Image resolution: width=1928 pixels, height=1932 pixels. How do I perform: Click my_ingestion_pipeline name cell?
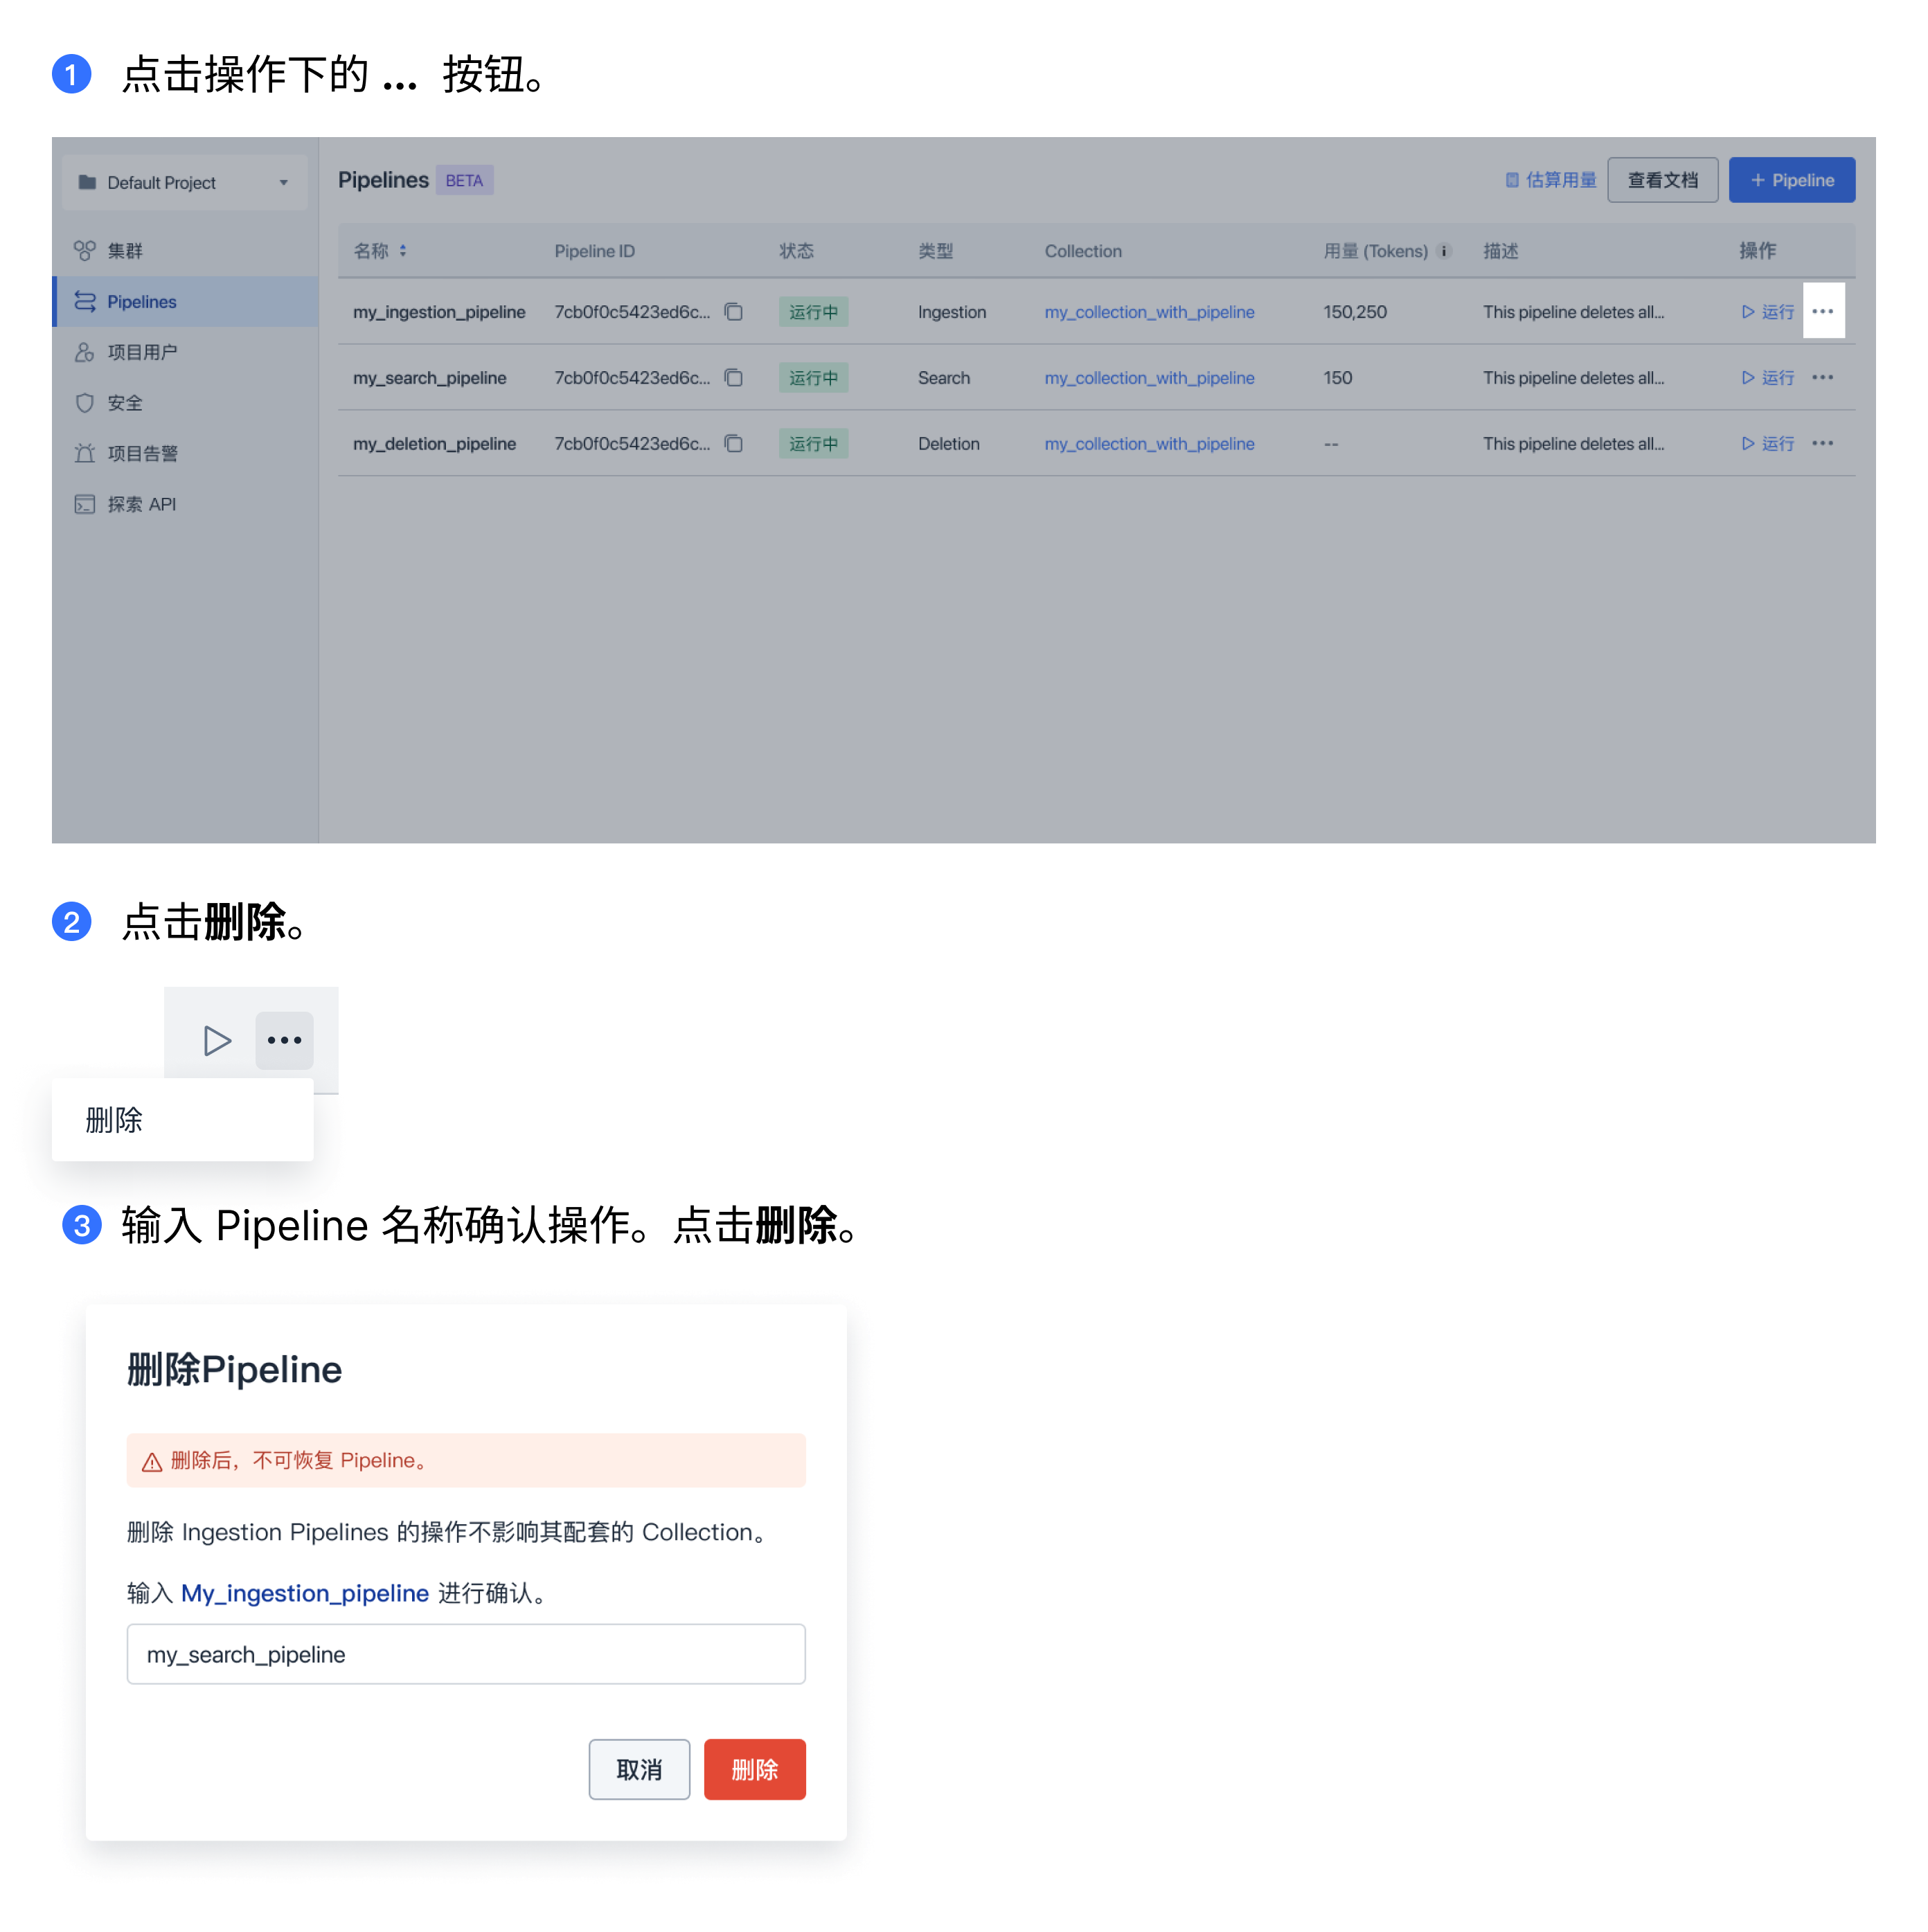439,312
